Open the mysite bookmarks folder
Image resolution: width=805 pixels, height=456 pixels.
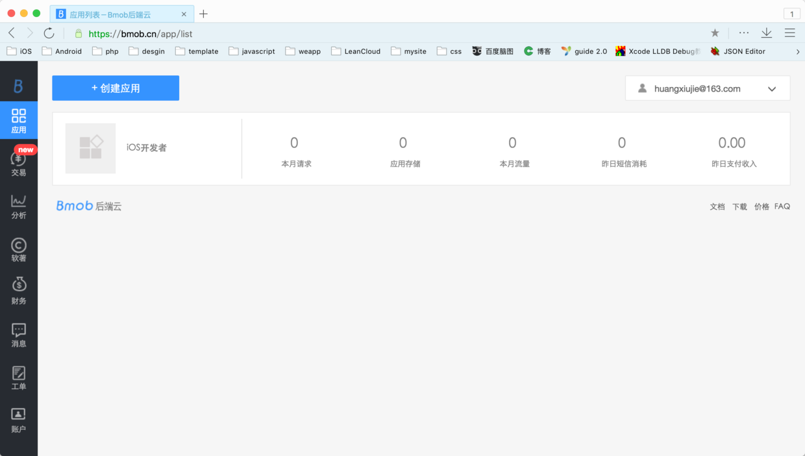point(408,51)
